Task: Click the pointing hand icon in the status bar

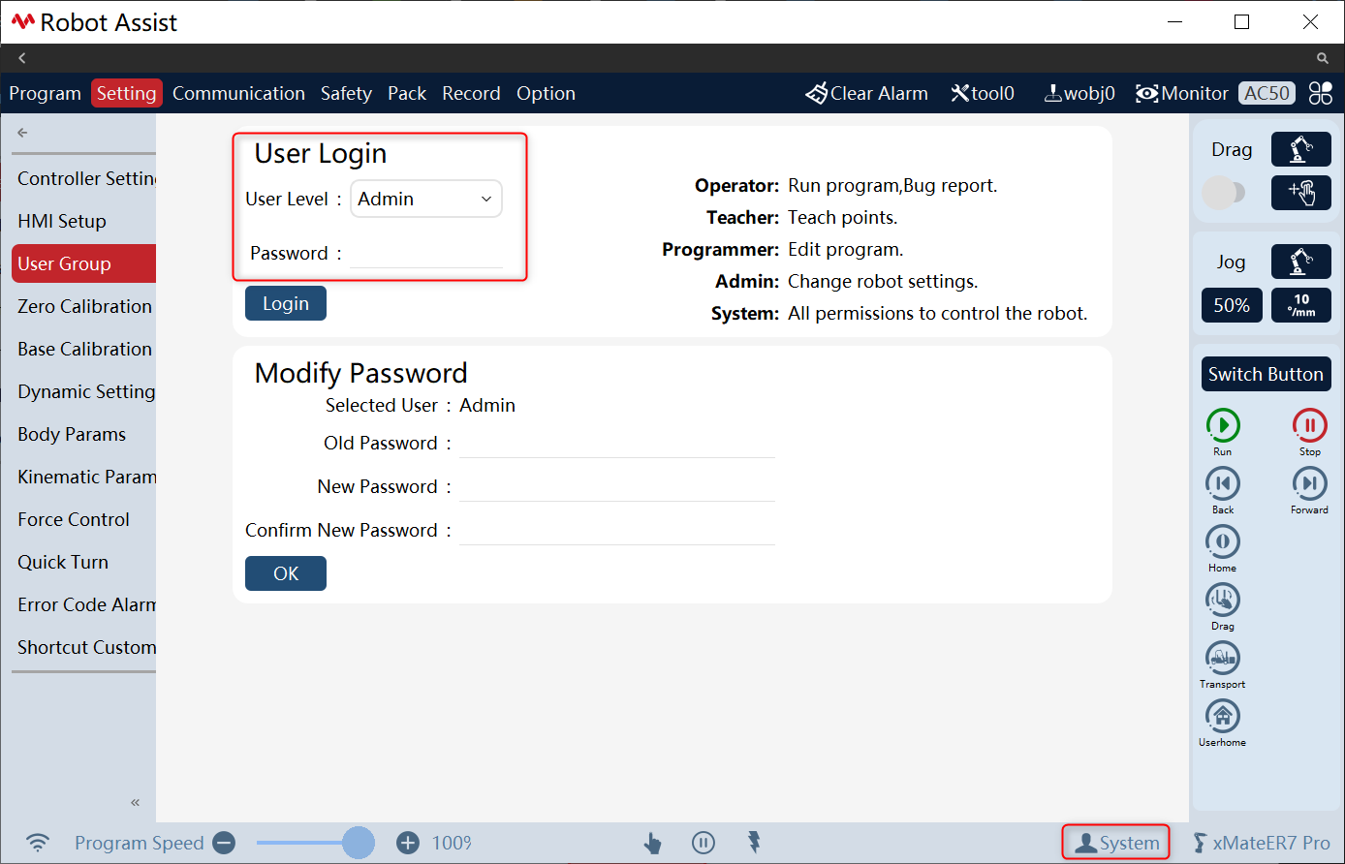Action: click(x=652, y=843)
